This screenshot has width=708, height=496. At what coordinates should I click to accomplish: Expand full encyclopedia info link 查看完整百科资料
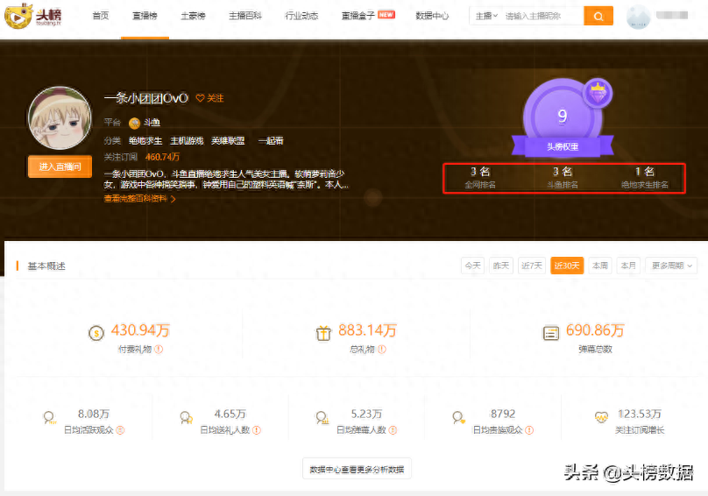pyautogui.click(x=140, y=199)
